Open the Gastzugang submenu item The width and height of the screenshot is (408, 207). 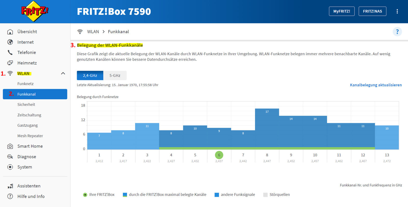coord(28,125)
